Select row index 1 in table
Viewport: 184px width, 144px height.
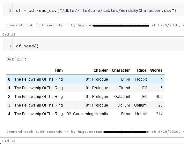[x=9, y=88]
